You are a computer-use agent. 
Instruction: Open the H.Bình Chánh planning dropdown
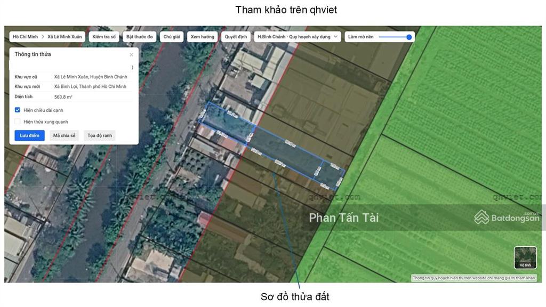(x=297, y=37)
